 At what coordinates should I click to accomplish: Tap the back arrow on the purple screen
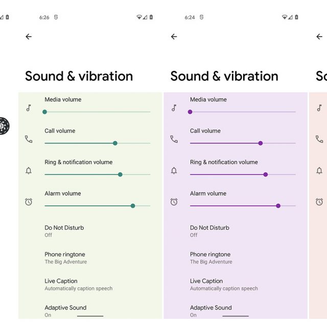click(x=174, y=37)
